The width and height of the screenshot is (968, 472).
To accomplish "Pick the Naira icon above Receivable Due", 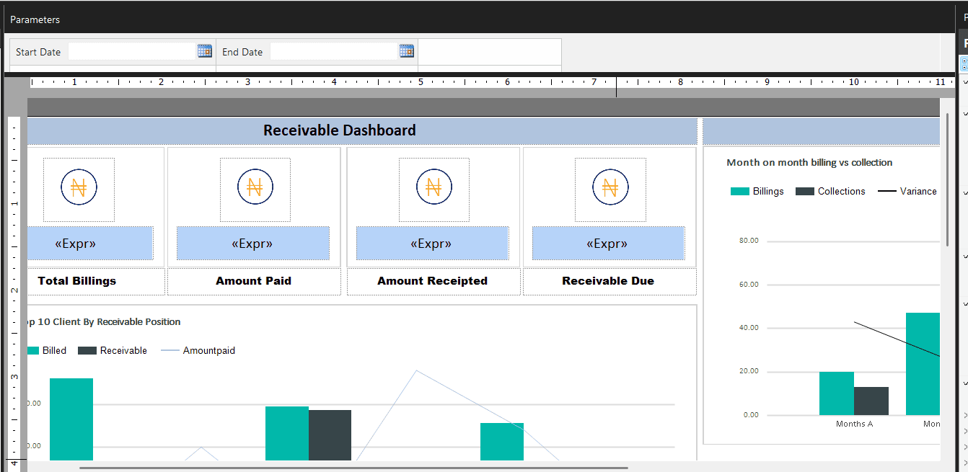I will coord(610,188).
